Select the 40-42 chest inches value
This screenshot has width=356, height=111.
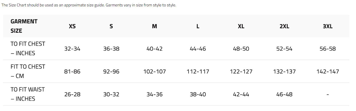[x=154, y=49]
